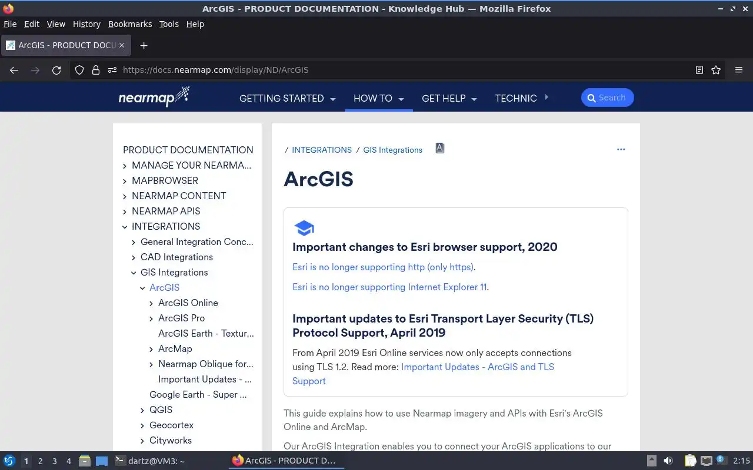Expand the ArcMap tree arrow
The height and width of the screenshot is (470, 753).
coord(151,349)
